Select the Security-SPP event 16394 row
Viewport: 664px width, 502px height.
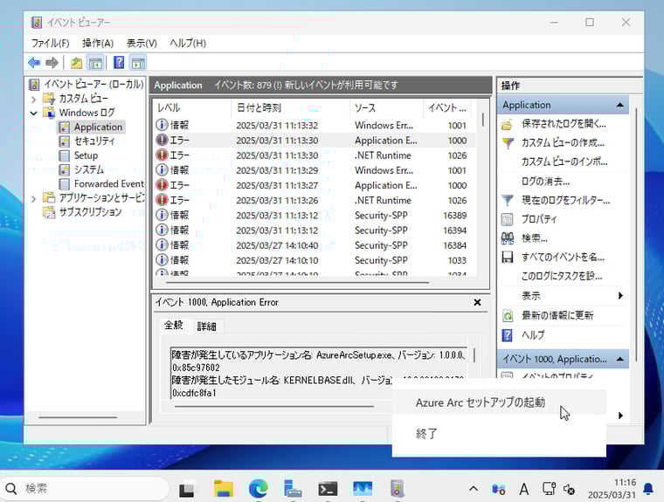pyautogui.click(x=314, y=230)
